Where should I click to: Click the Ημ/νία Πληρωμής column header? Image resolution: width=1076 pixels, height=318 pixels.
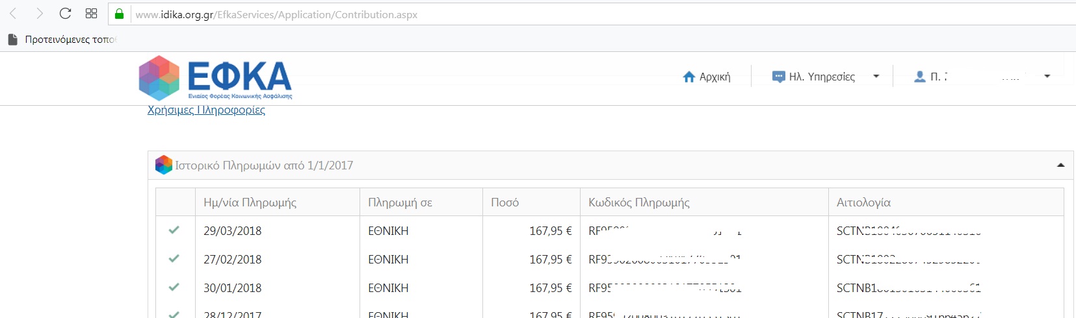[x=250, y=202]
